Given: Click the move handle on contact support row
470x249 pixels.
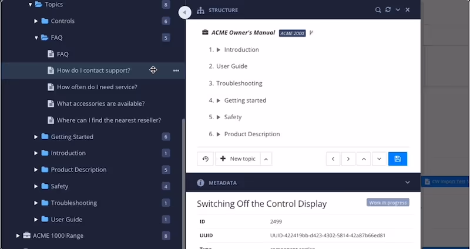Looking at the screenshot, I should click(x=153, y=70).
